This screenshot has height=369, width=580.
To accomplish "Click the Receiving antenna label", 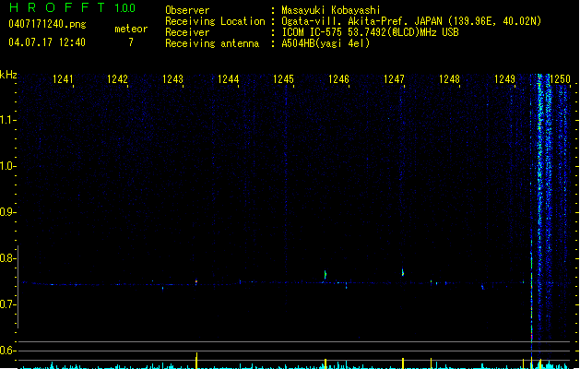I will click(x=212, y=43).
